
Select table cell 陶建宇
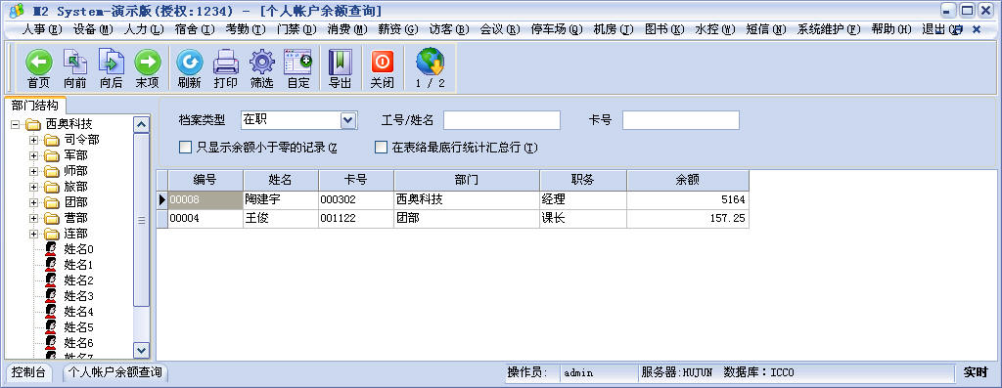[x=281, y=199]
